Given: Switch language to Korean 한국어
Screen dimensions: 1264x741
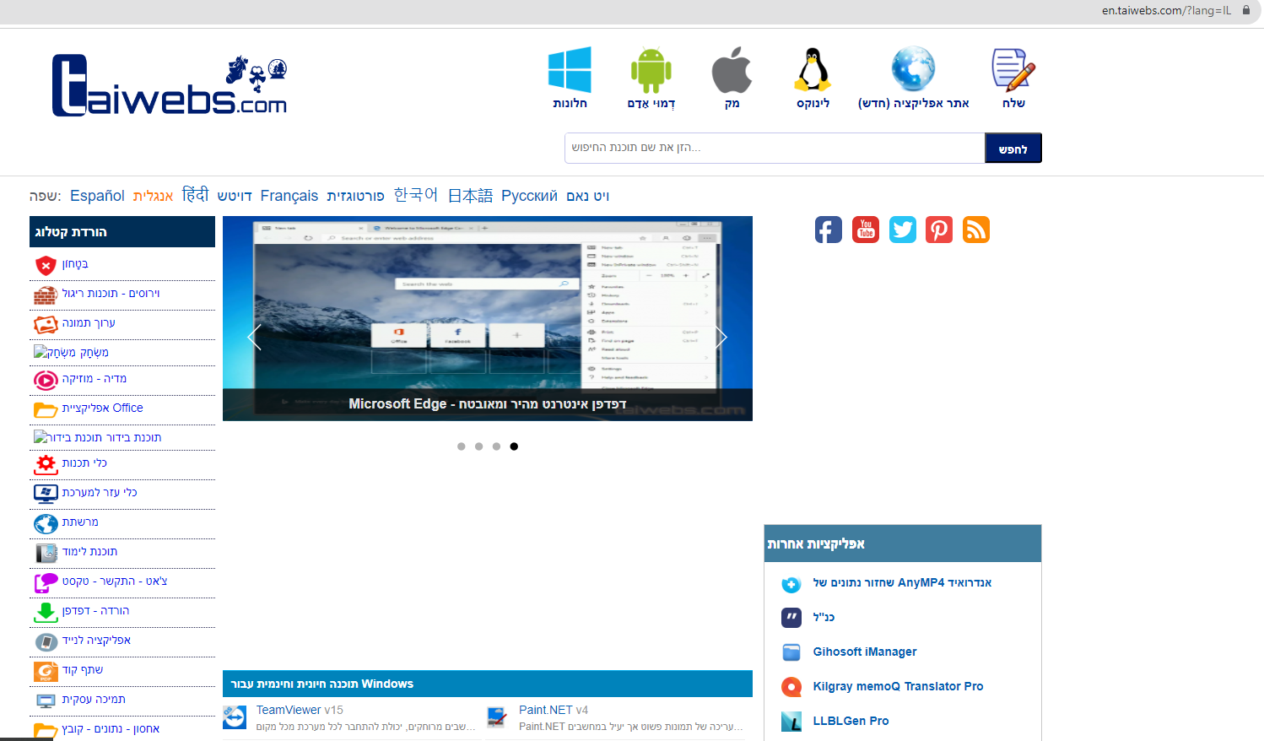Looking at the screenshot, I should click(416, 195).
